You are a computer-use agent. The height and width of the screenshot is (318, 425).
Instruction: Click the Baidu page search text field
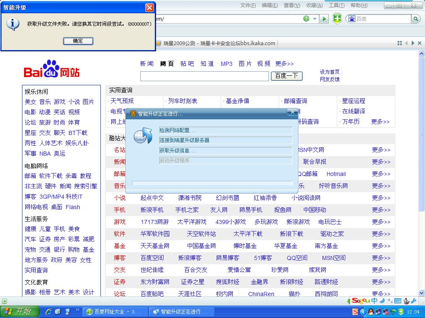pos(204,76)
